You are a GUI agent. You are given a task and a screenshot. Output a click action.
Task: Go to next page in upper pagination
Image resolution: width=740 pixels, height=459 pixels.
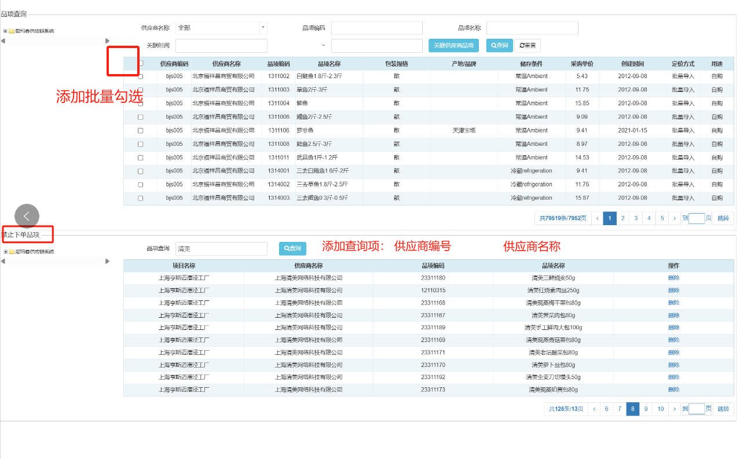coord(674,218)
